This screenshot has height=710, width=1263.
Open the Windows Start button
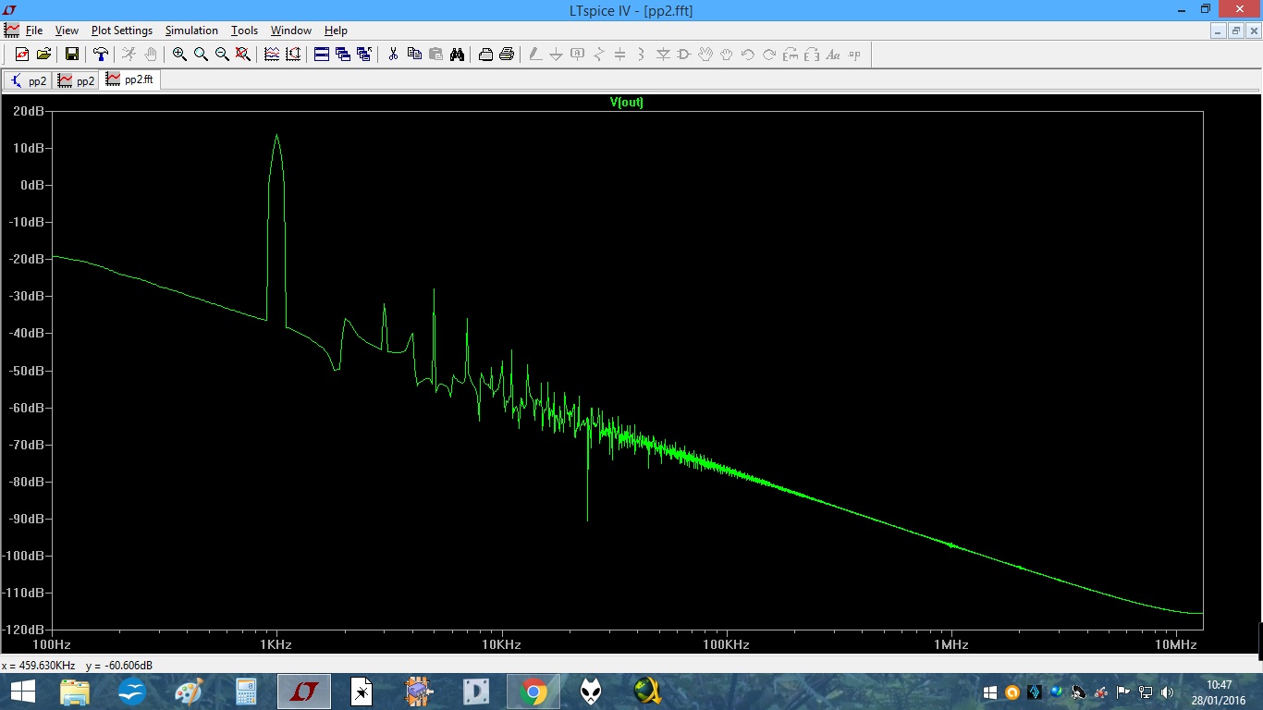[x=22, y=692]
